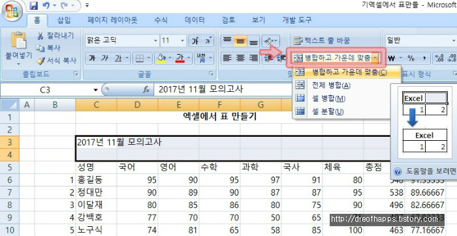The height and width of the screenshot is (236, 457).
Task: Toggle middle vertical alignment
Action: [240, 40]
